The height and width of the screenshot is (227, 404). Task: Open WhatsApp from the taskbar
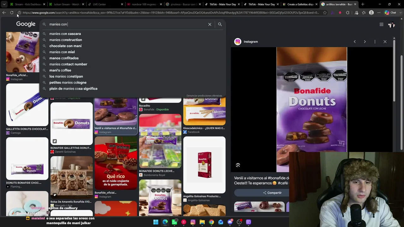pos(175,222)
